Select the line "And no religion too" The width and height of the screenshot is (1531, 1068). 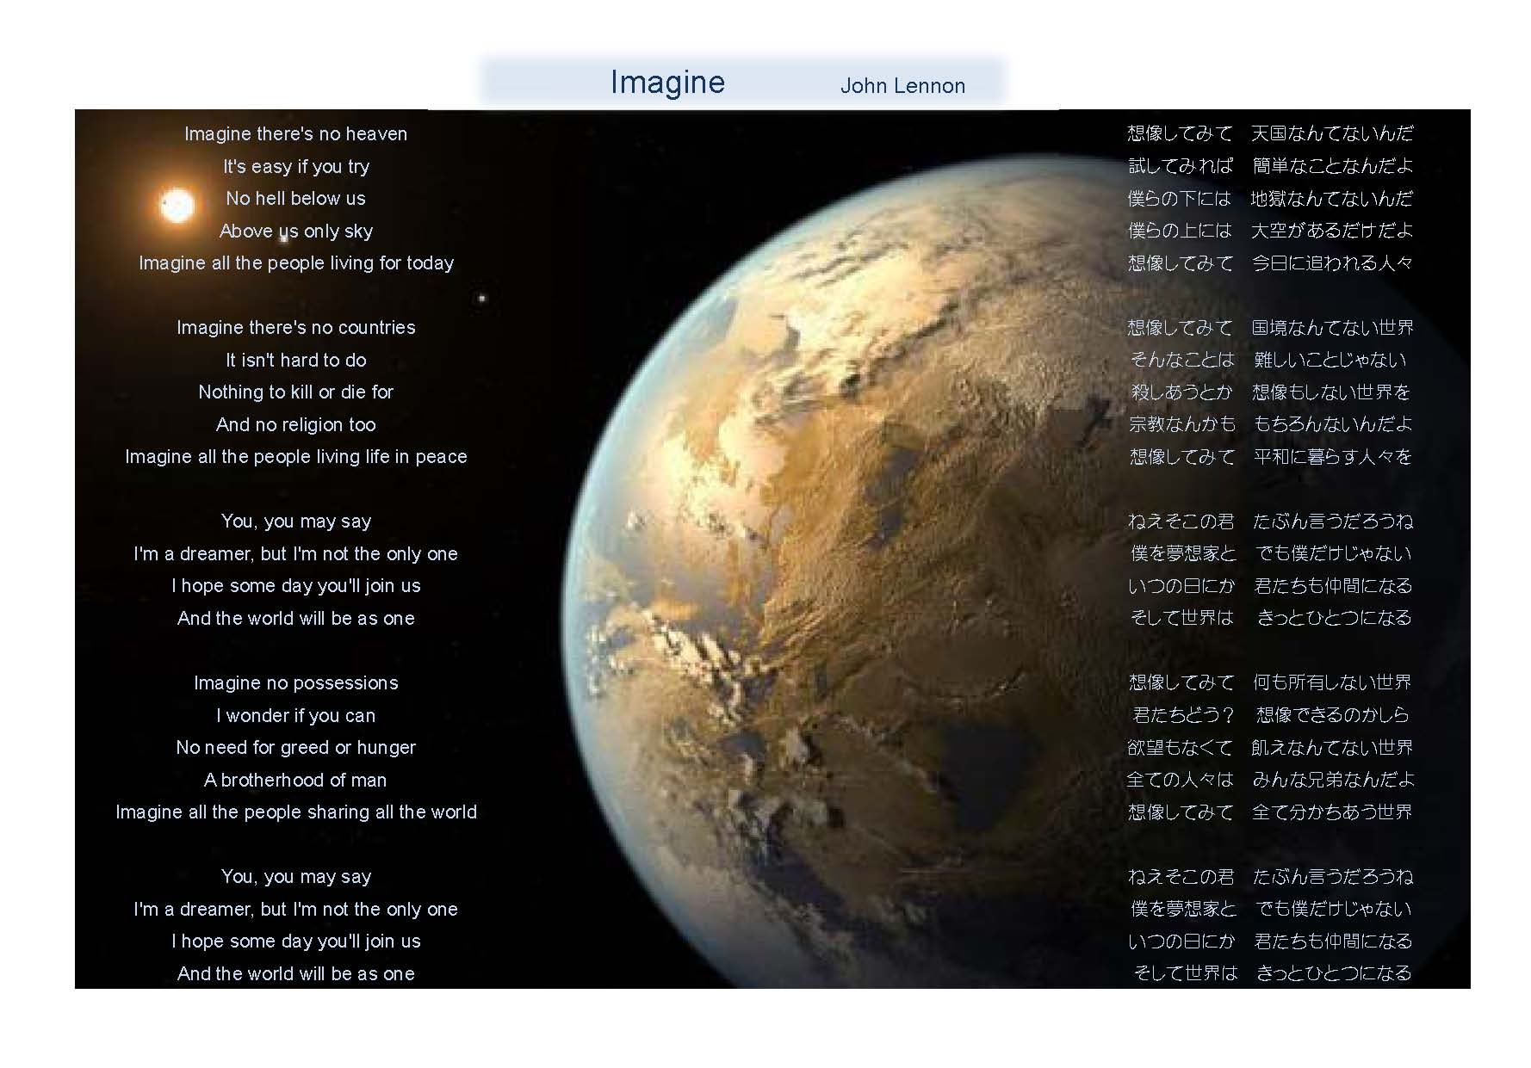295,424
